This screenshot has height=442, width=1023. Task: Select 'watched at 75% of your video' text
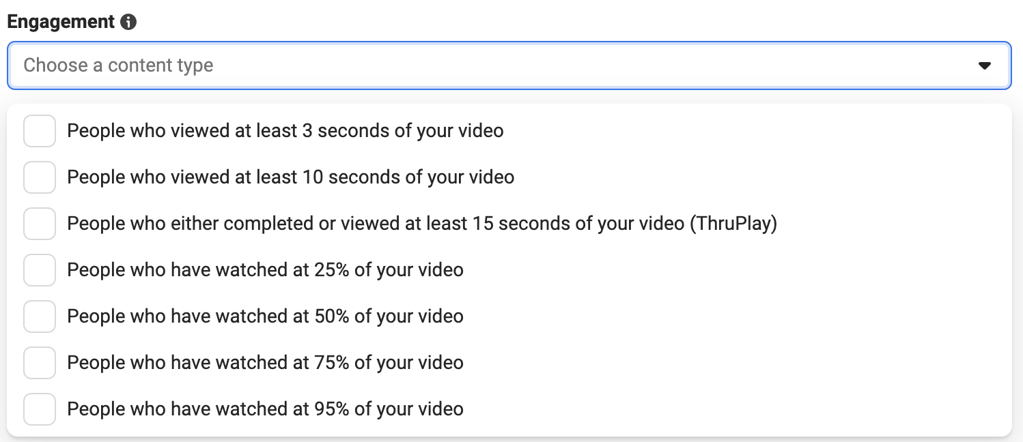(265, 363)
